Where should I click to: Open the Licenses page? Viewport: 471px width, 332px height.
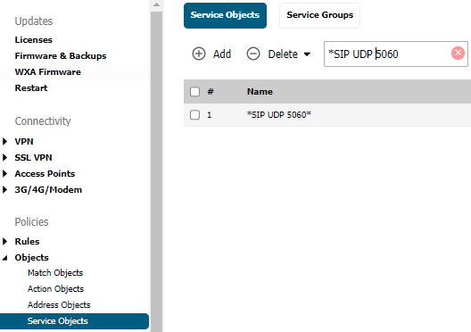coord(33,39)
